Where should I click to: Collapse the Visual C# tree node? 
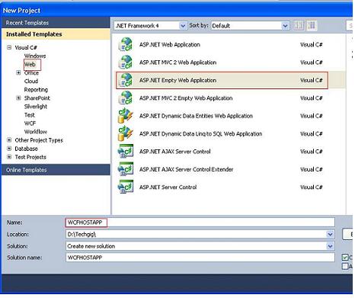[x=9, y=47]
